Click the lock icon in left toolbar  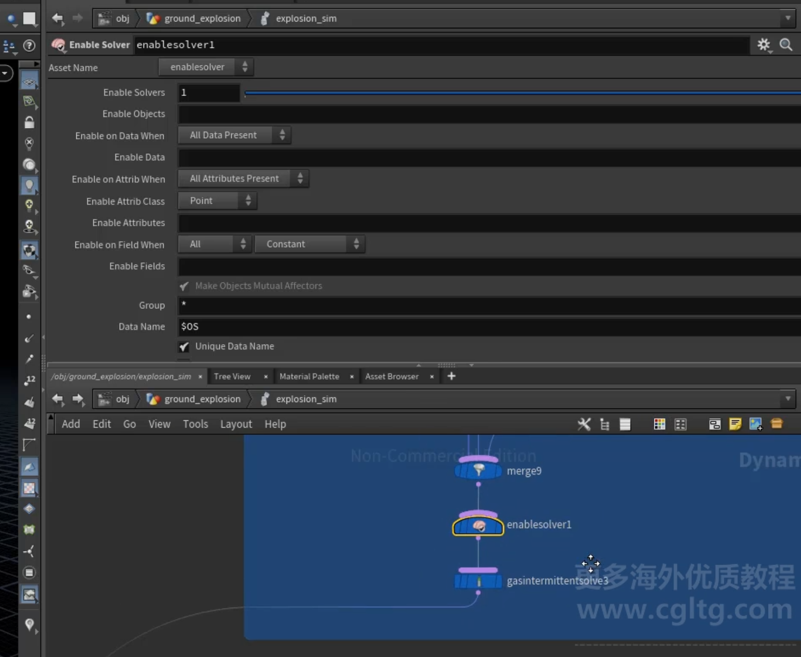coord(29,122)
